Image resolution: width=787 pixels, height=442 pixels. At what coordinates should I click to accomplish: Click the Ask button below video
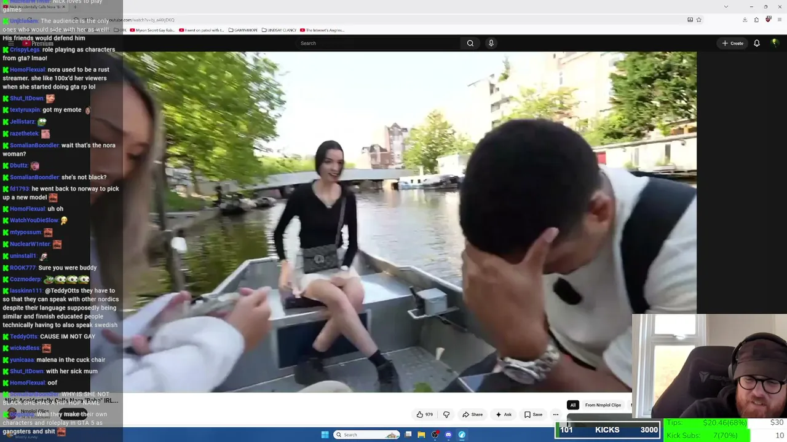504,414
